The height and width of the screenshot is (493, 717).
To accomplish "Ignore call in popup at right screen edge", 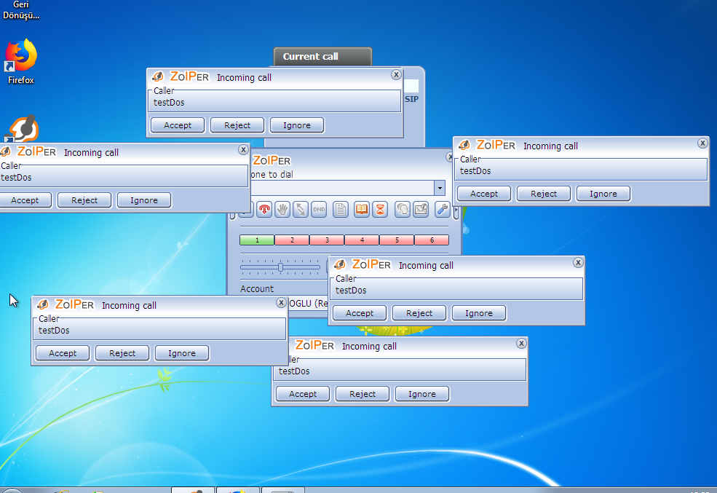I will pos(603,194).
